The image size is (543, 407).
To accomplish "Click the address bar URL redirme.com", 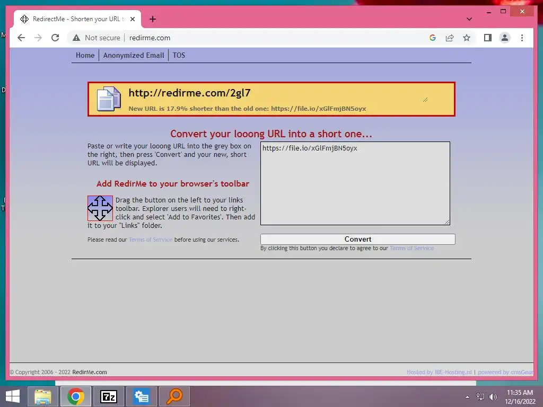I will [150, 38].
